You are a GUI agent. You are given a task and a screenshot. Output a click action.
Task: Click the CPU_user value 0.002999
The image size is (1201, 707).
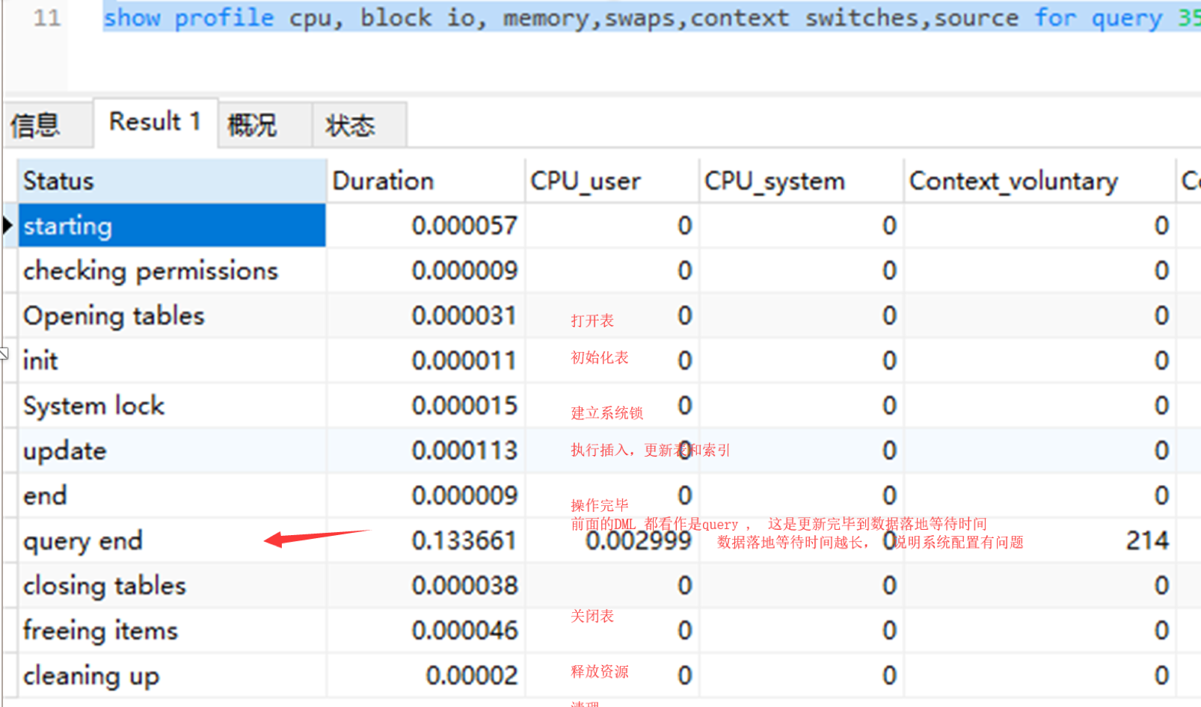[x=639, y=540]
